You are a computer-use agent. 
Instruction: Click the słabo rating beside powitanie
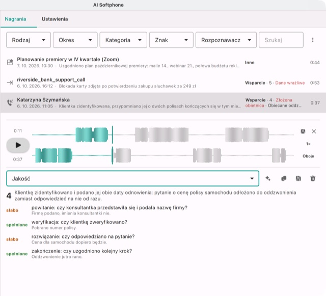12,210
